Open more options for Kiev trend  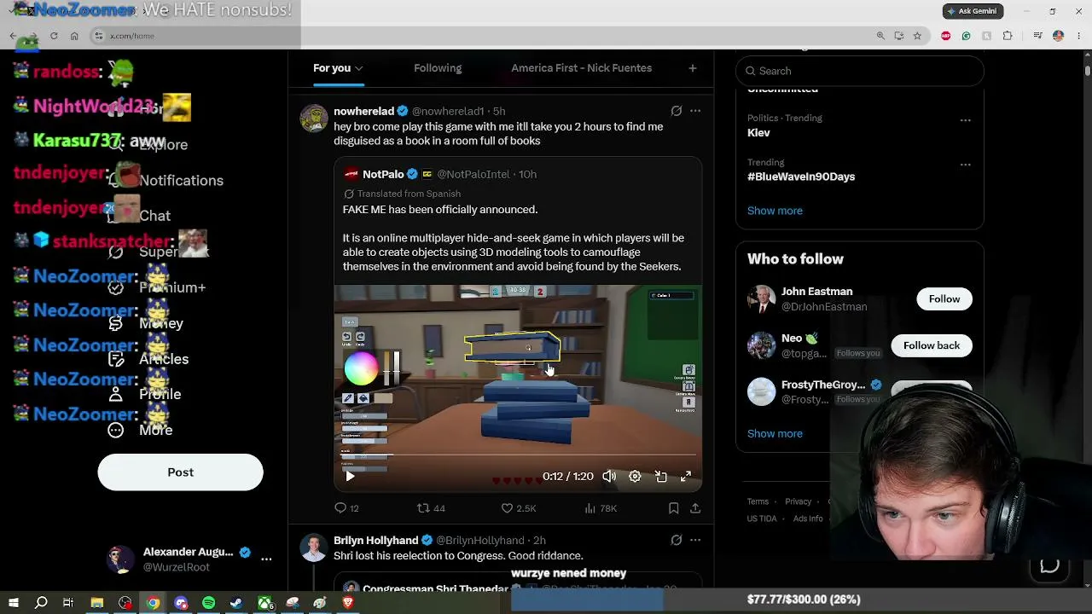point(965,120)
